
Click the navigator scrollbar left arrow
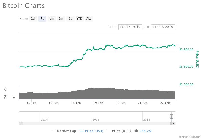pos(21,124)
